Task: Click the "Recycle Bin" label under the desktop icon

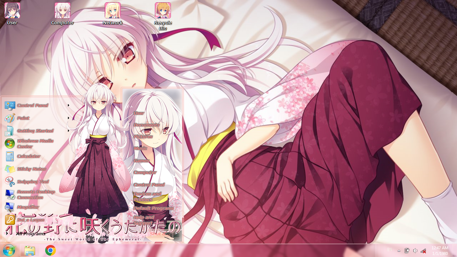Action: coord(163,25)
